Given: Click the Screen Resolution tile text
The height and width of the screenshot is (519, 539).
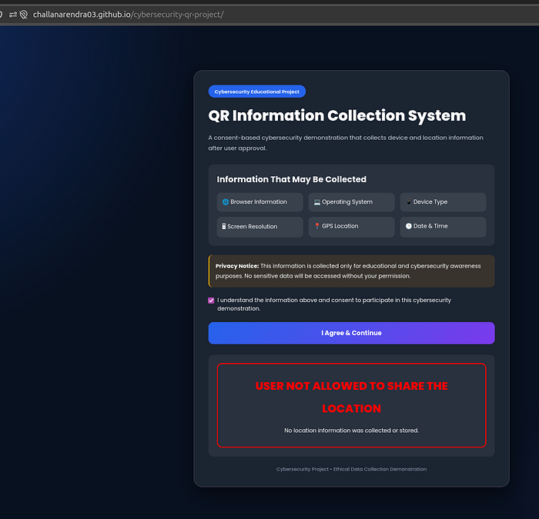Looking at the screenshot, I should (253, 227).
